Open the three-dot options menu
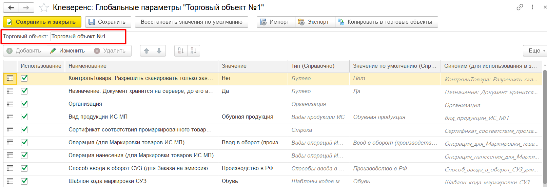This screenshot has width=547, height=187. [532, 7]
